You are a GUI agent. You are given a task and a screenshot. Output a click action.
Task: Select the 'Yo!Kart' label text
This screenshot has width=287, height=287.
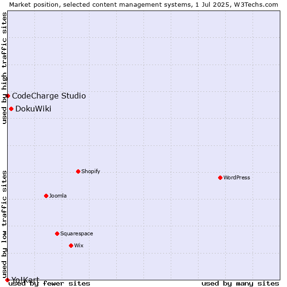(25, 280)
